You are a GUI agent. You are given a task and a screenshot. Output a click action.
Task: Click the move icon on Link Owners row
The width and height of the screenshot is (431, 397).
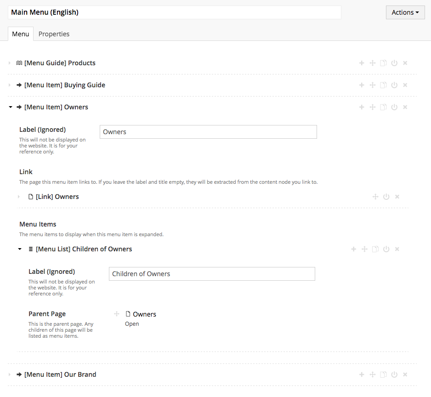point(375,197)
